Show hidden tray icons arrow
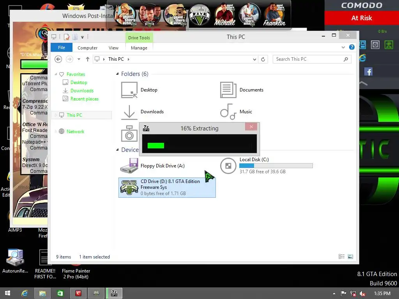399x299 pixels. (x=334, y=294)
